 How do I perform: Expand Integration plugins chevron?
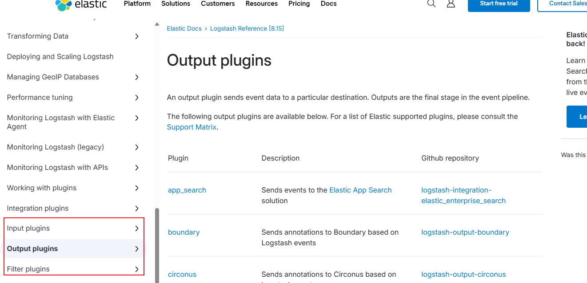click(x=137, y=208)
